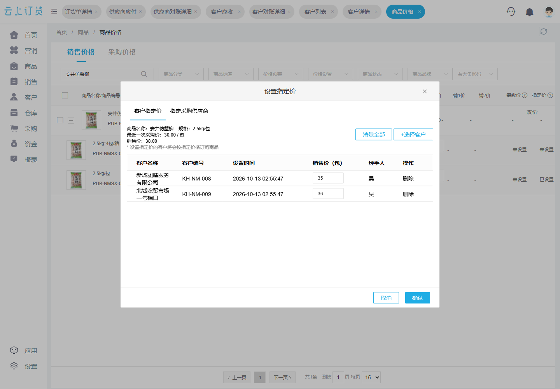Click the 等级价 help question icon

pos(525,95)
